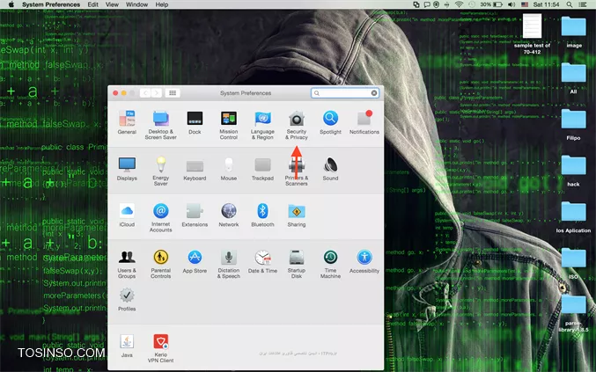Click the Wi-Fi status icon in menu bar
Screen dimensions: 596x372
459,4
